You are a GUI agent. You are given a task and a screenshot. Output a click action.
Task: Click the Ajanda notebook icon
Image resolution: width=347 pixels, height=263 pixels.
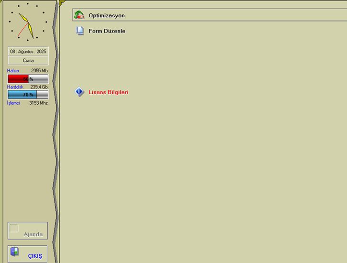pyautogui.click(x=14, y=229)
